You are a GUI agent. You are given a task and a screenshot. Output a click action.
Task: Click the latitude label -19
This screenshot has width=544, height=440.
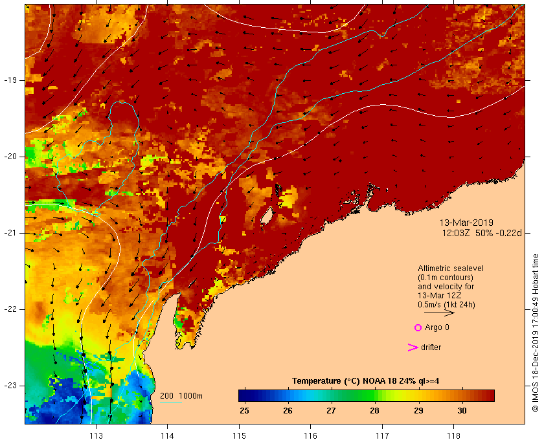click(x=10, y=80)
